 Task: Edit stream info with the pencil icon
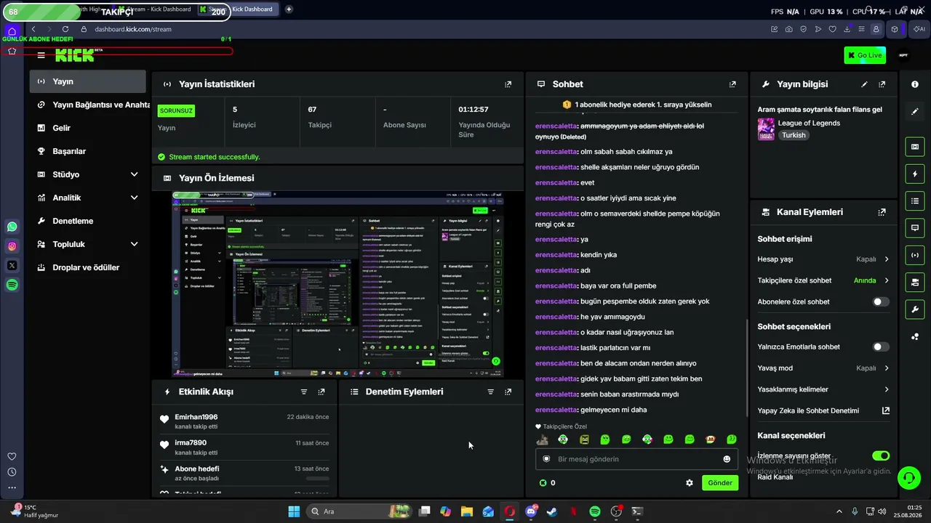click(x=864, y=84)
